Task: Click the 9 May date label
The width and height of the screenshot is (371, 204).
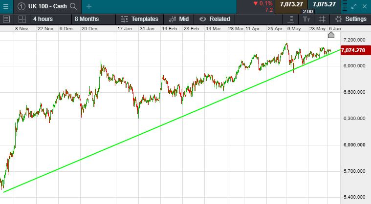Action: [x=294, y=29]
